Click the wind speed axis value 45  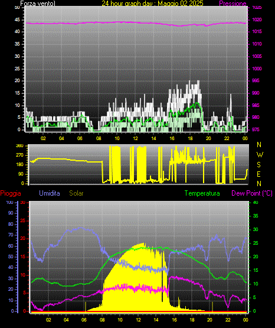pos(17,20)
